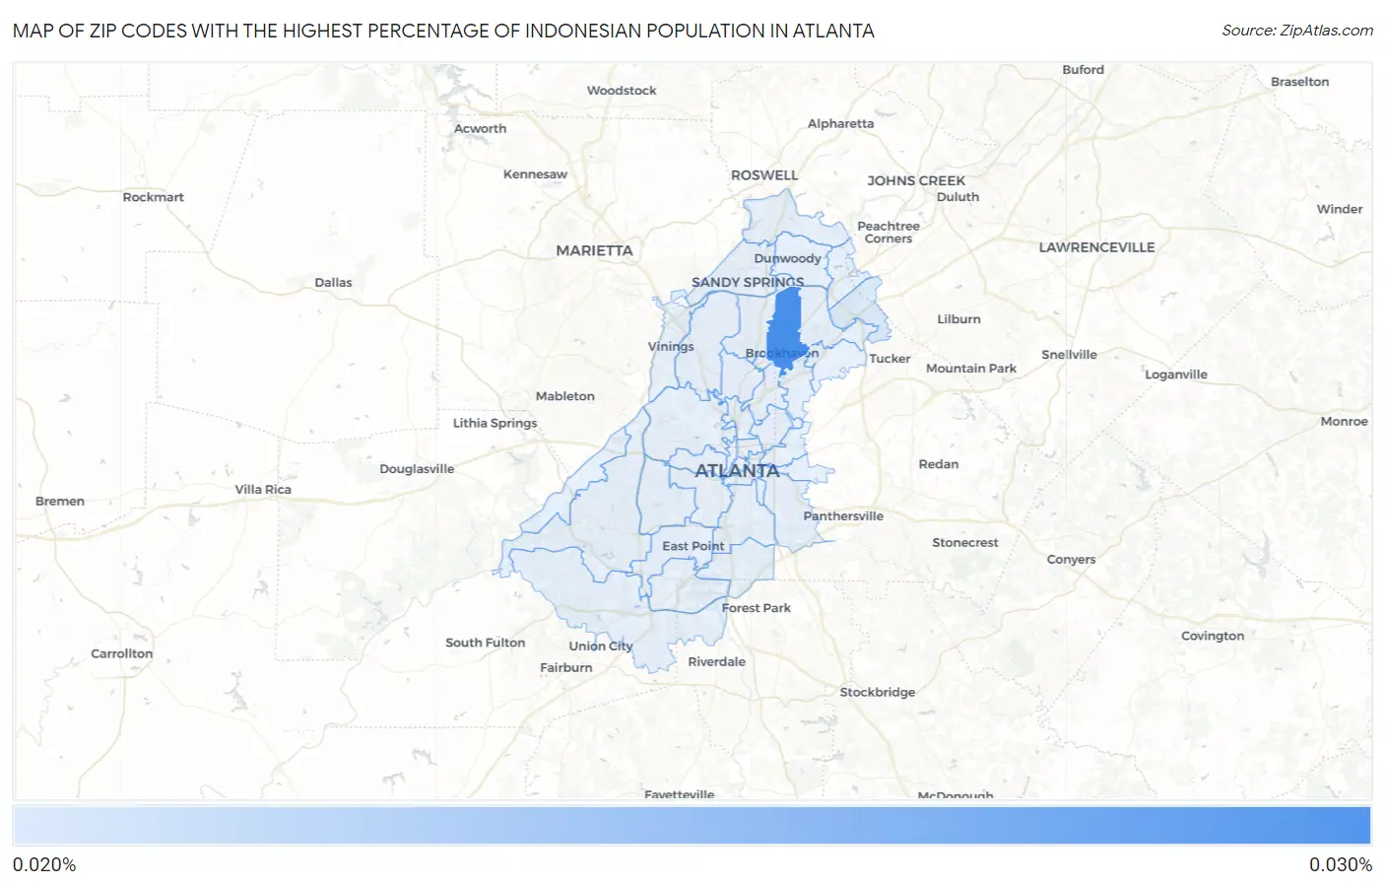
Task: Click the Source: ZipAtlas.com text
Action: pyautogui.click(x=1297, y=31)
